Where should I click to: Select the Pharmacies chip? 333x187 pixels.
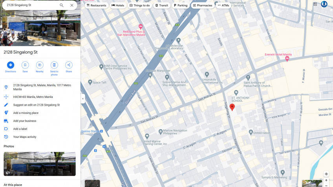click(203, 5)
